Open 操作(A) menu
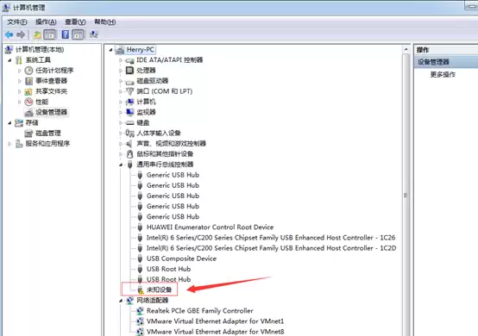The width and height of the screenshot is (478, 336). coord(46,22)
